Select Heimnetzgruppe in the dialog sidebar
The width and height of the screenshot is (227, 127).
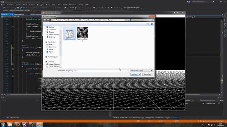(x=52, y=57)
